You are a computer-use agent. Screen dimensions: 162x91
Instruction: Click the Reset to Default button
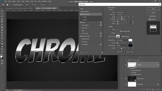(x=130, y=52)
